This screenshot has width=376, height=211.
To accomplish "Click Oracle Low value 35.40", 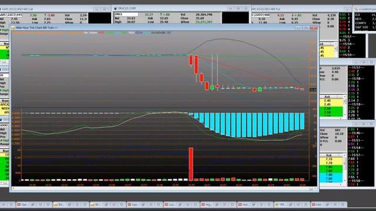I will point(164,22).
